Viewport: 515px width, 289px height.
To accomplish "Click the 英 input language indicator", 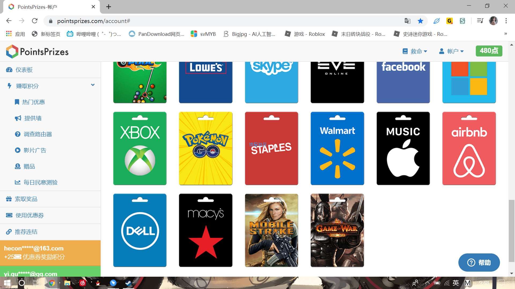I will click(456, 283).
